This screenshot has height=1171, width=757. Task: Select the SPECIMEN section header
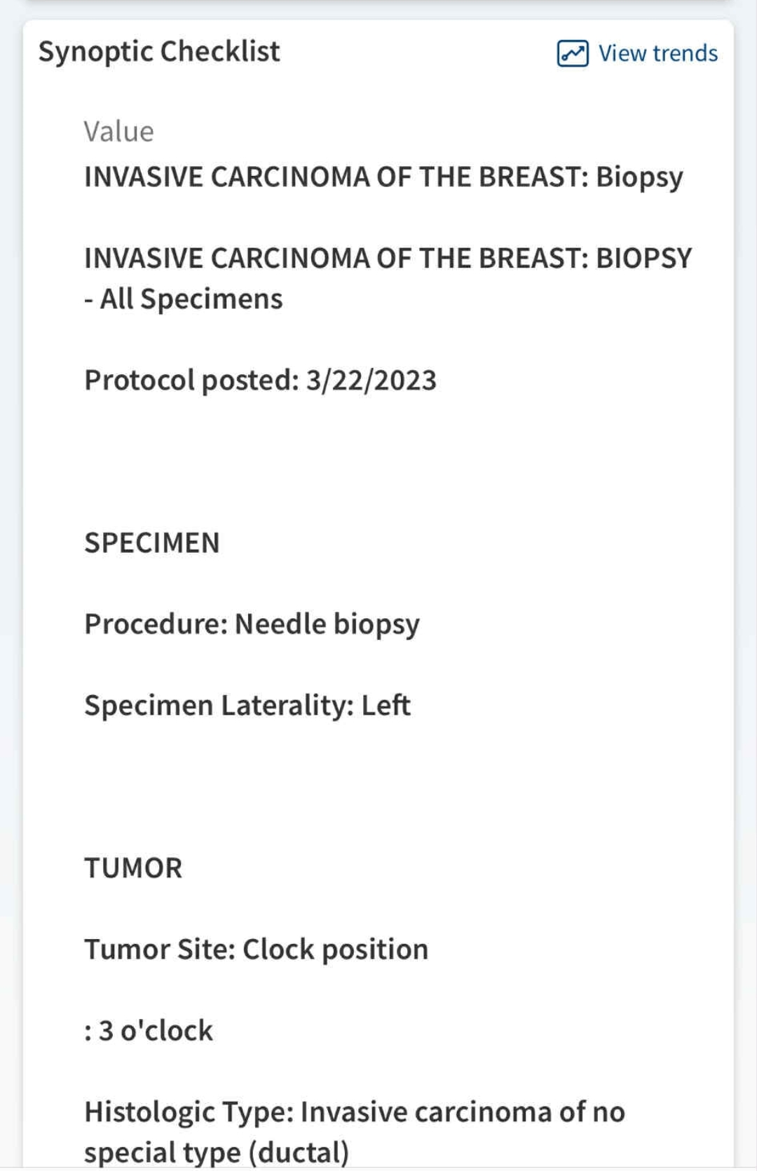point(152,543)
